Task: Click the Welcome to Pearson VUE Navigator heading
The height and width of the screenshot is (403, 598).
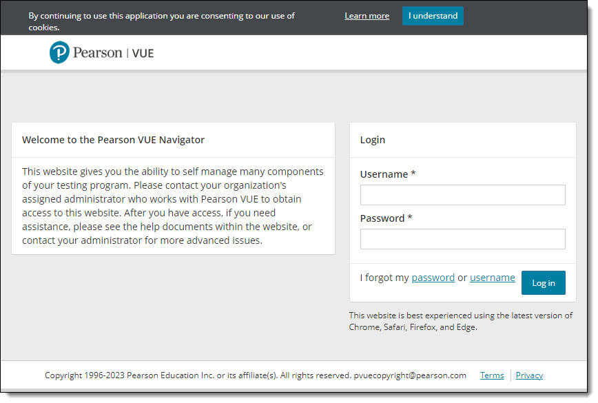Action: [x=113, y=140]
